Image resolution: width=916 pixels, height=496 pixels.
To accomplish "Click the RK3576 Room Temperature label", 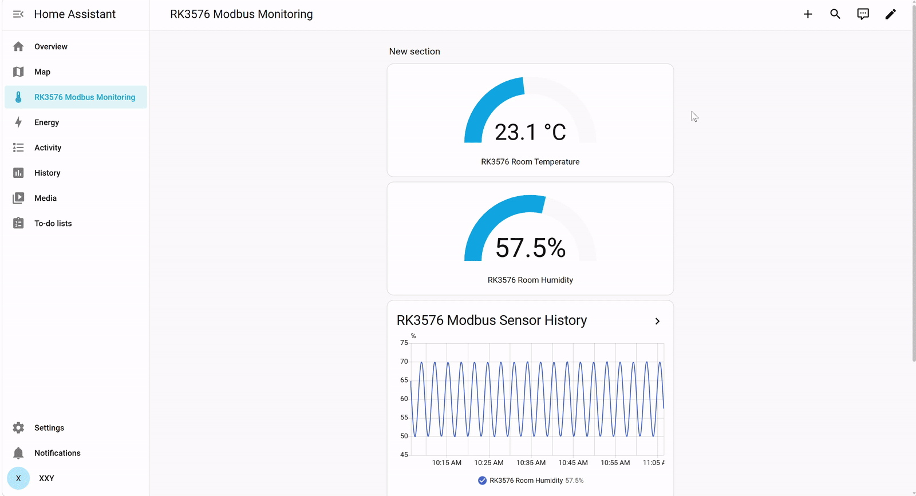I will tap(530, 162).
